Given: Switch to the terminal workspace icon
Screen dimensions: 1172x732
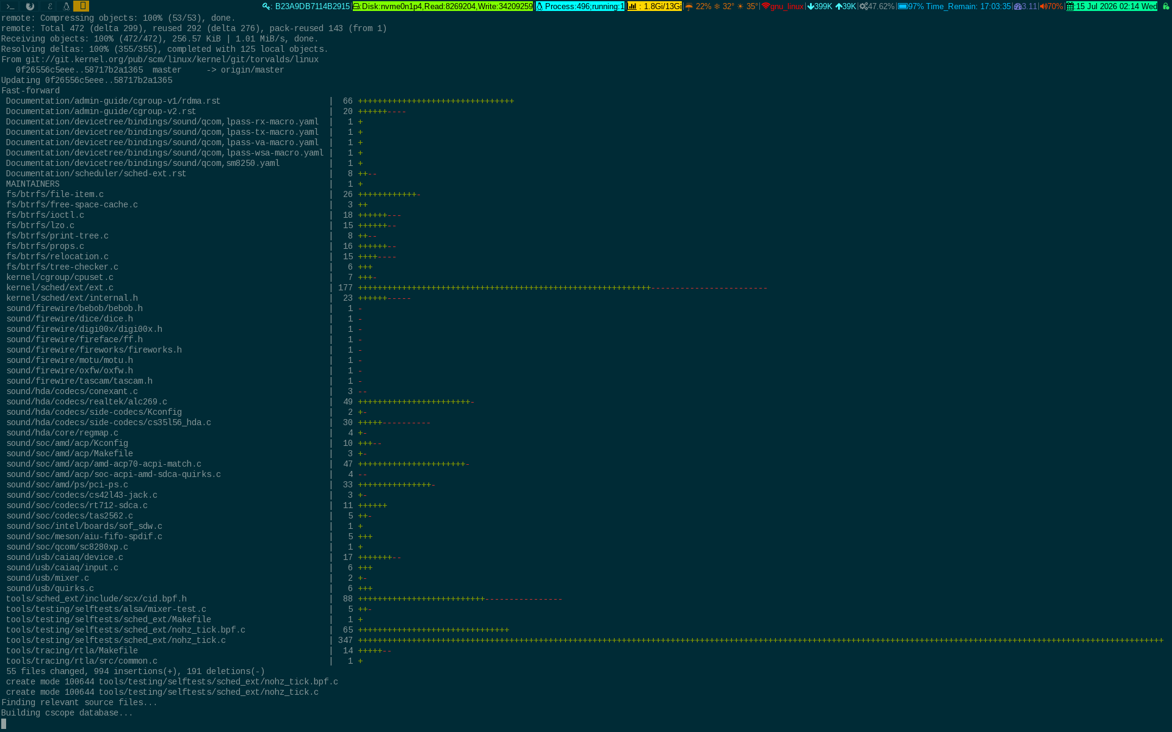Looking at the screenshot, I should click(x=10, y=6).
